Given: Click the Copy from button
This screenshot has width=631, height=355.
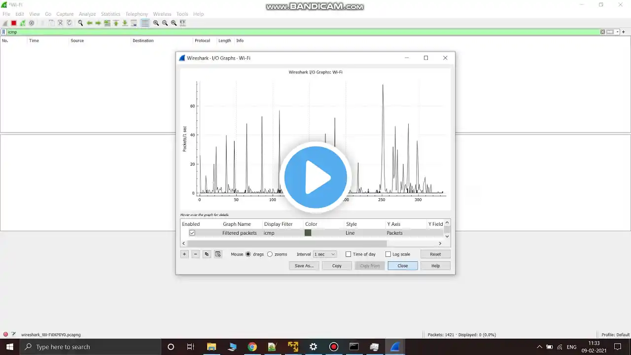Looking at the screenshot, I should point(370,266).
